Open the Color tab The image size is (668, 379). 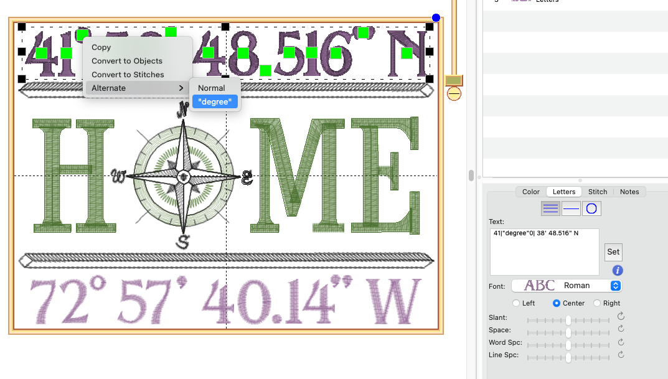pos(530,192)
